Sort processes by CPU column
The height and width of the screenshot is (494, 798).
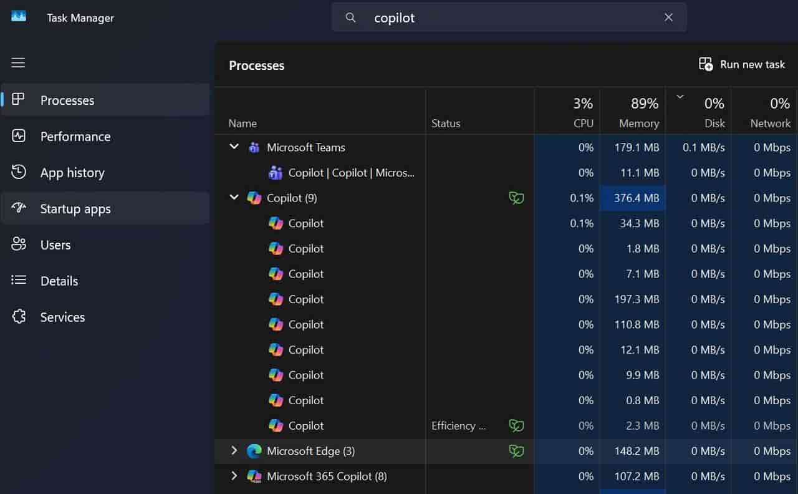[567, 111]
